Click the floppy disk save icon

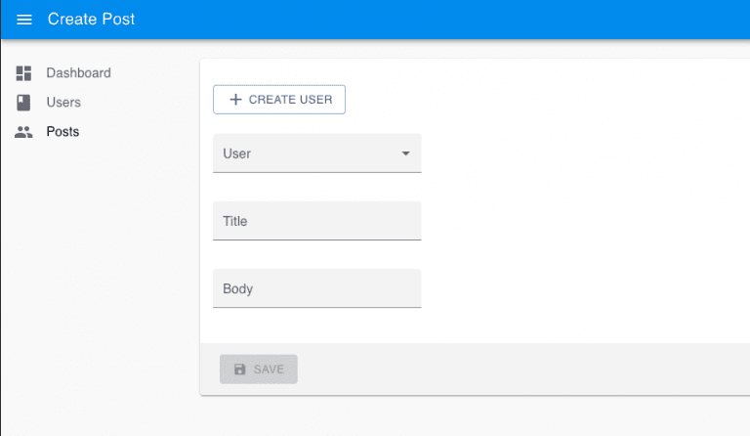click(240, 370)
